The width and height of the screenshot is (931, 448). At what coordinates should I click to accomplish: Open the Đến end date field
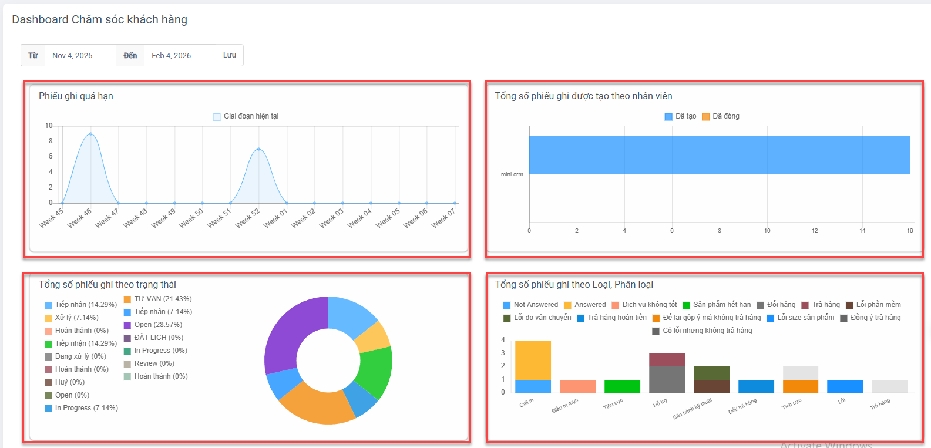point(179,56)
